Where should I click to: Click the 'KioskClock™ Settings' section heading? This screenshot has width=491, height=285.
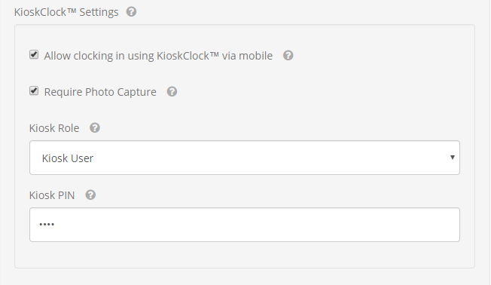point(66,12)
